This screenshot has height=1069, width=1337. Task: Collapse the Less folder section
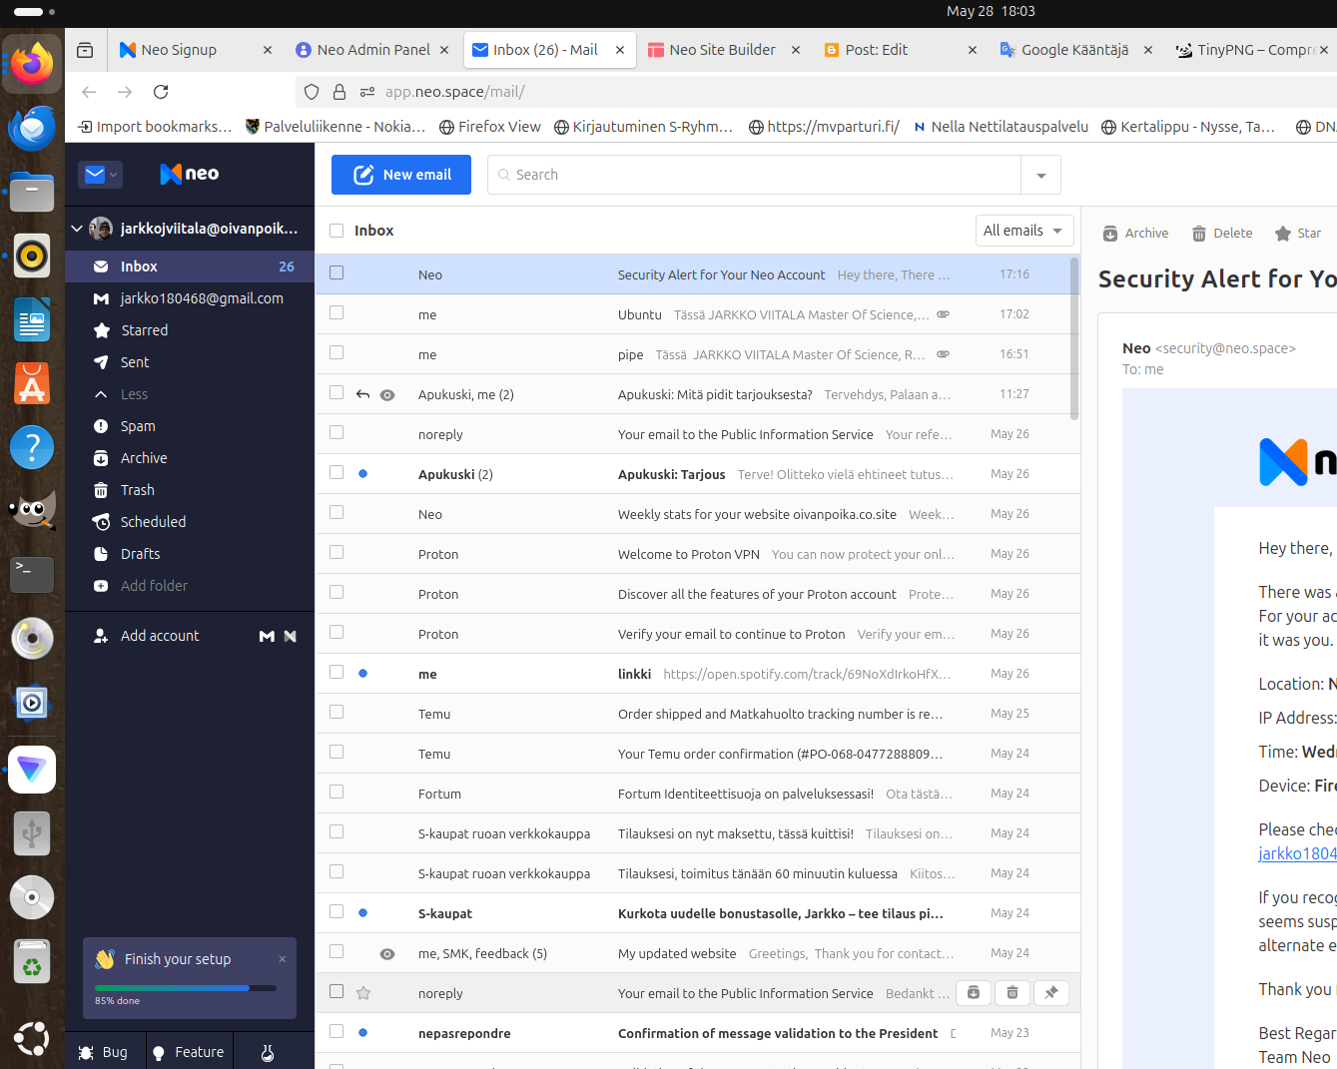point(102,394)
